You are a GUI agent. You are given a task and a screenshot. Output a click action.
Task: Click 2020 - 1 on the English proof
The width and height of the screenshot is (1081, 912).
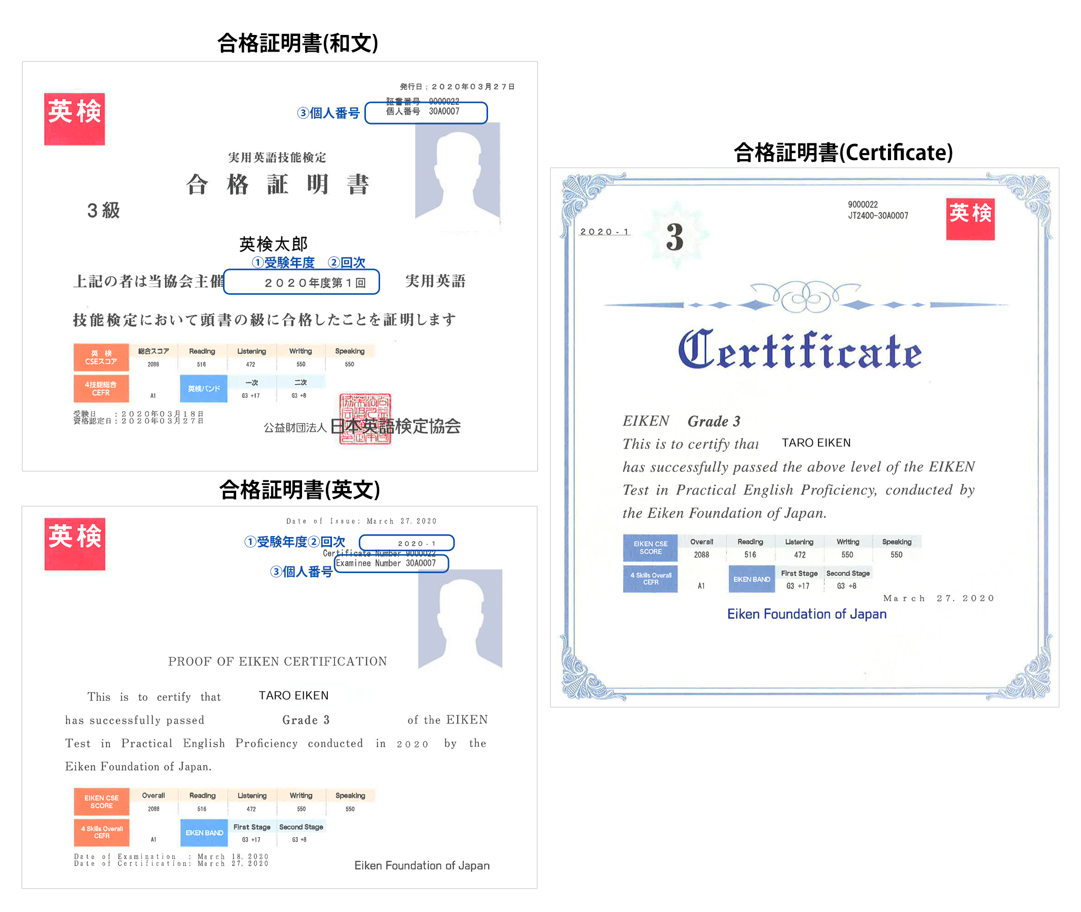coord(417,543)
